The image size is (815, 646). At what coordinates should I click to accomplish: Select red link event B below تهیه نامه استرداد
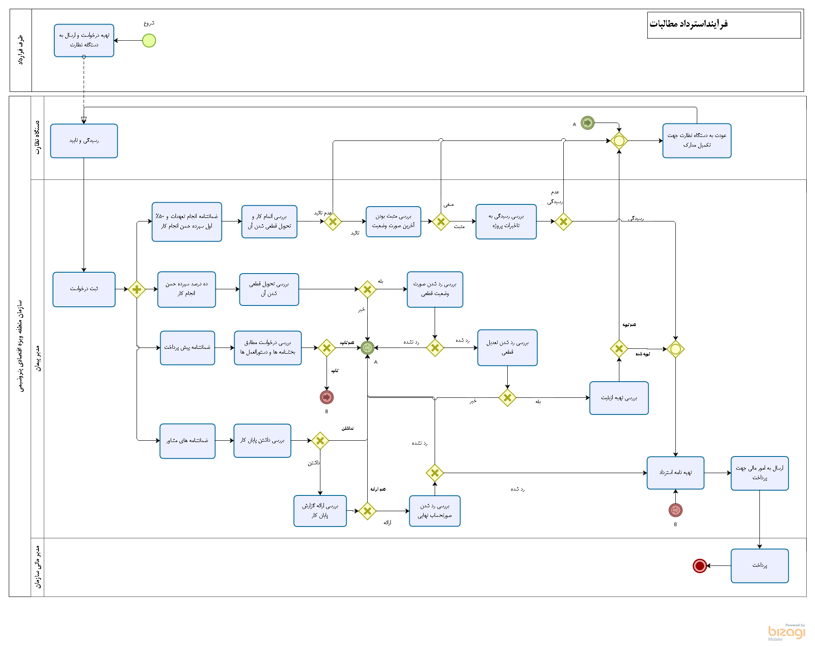pyautogui.click(x=675, y=510)
